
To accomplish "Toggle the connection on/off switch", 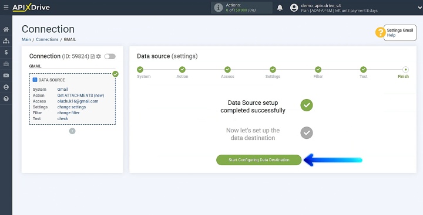I will pyautogui.click(x=110, y=56).
